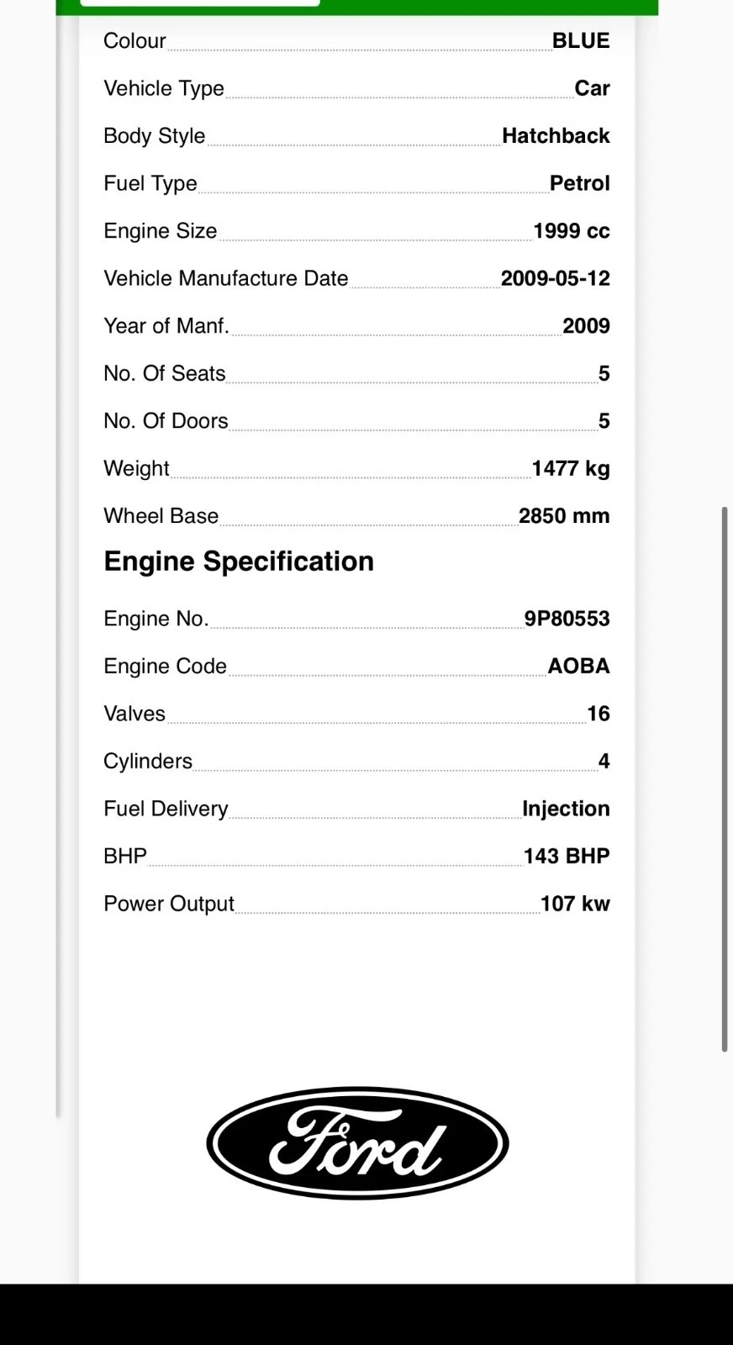Screen dimensions: 733x1345
Task: Click the Engine No. value 9P80553
Action: pos(567,619)
